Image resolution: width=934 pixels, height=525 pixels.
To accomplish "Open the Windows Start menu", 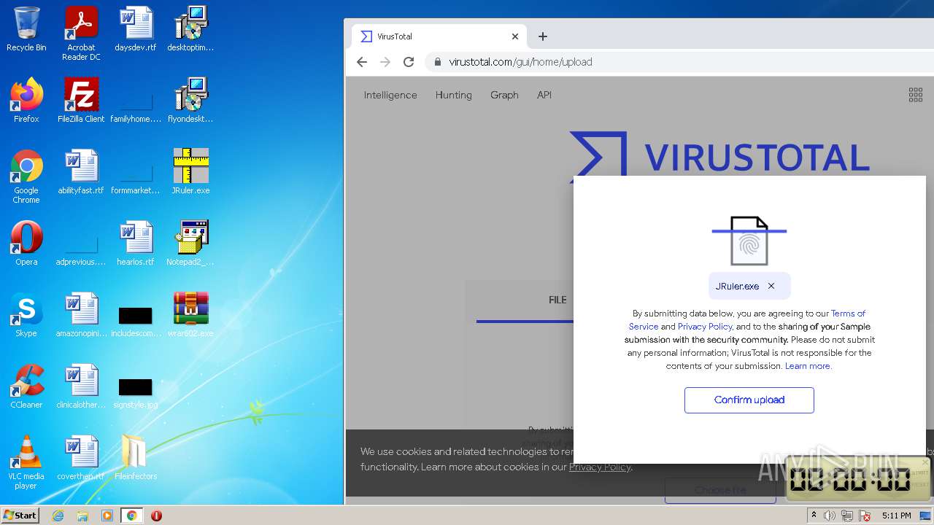I will 20,515.
